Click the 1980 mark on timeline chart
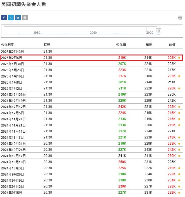The height and width of the screenshot is (197, 185). (37, 33)
